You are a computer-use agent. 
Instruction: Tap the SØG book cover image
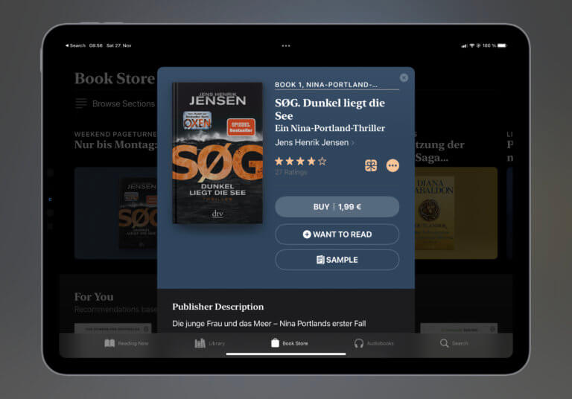pos(217,153)
